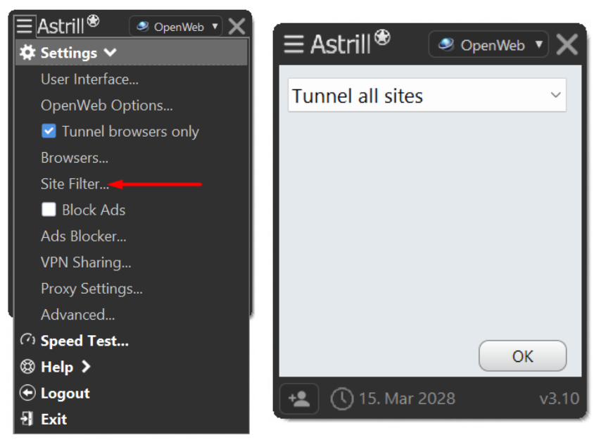Click the clock expiry icon
This screenshot has width=594, height=440.
(342, 398)
